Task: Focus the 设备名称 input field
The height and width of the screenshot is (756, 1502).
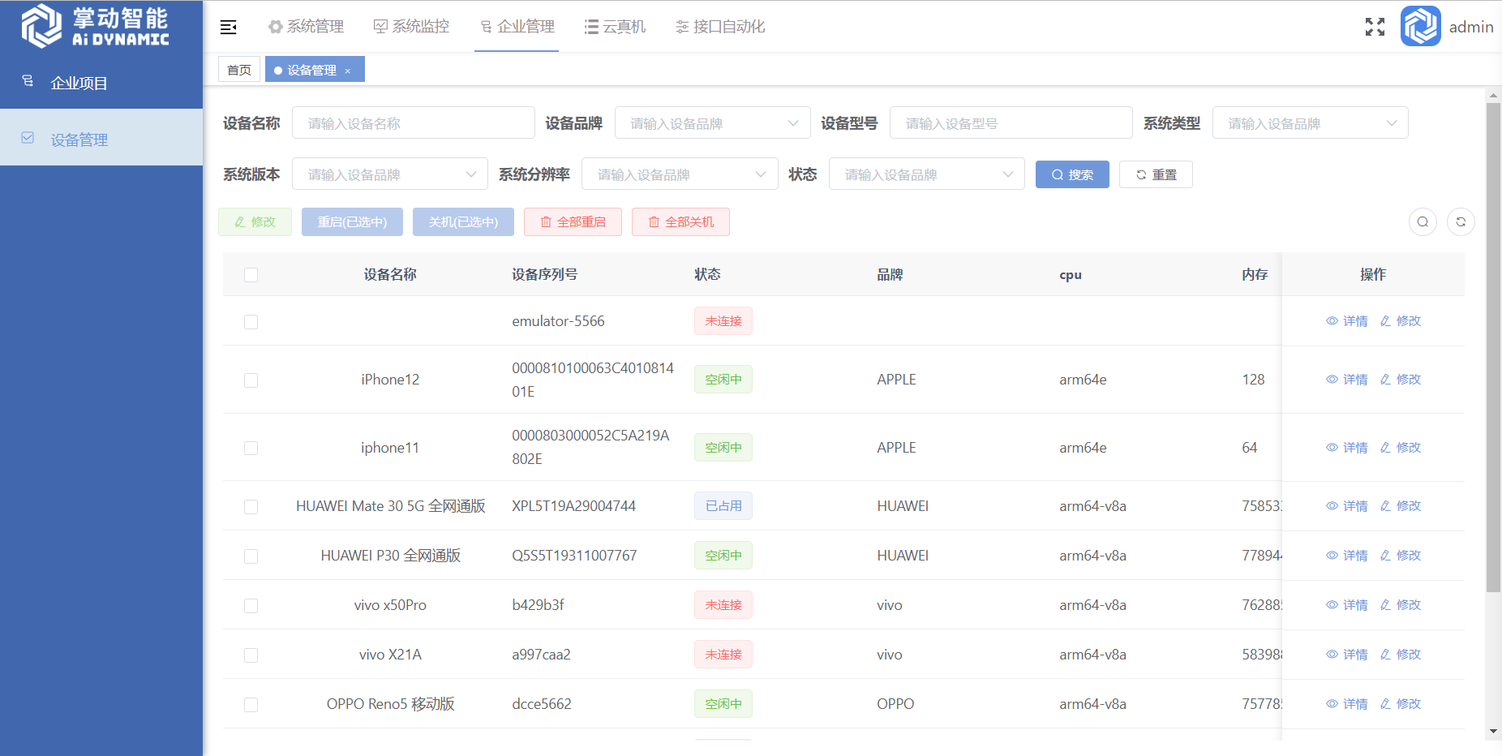Action: click(414, 123)
